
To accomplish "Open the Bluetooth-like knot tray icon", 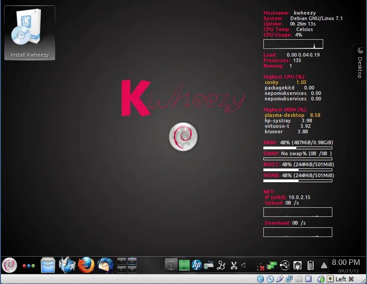I will [x=221, y=265].
